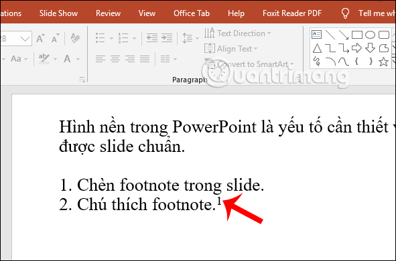The image size is (396, 261).
Task: Select the Oval shape
Action: [x=370, y=35]
